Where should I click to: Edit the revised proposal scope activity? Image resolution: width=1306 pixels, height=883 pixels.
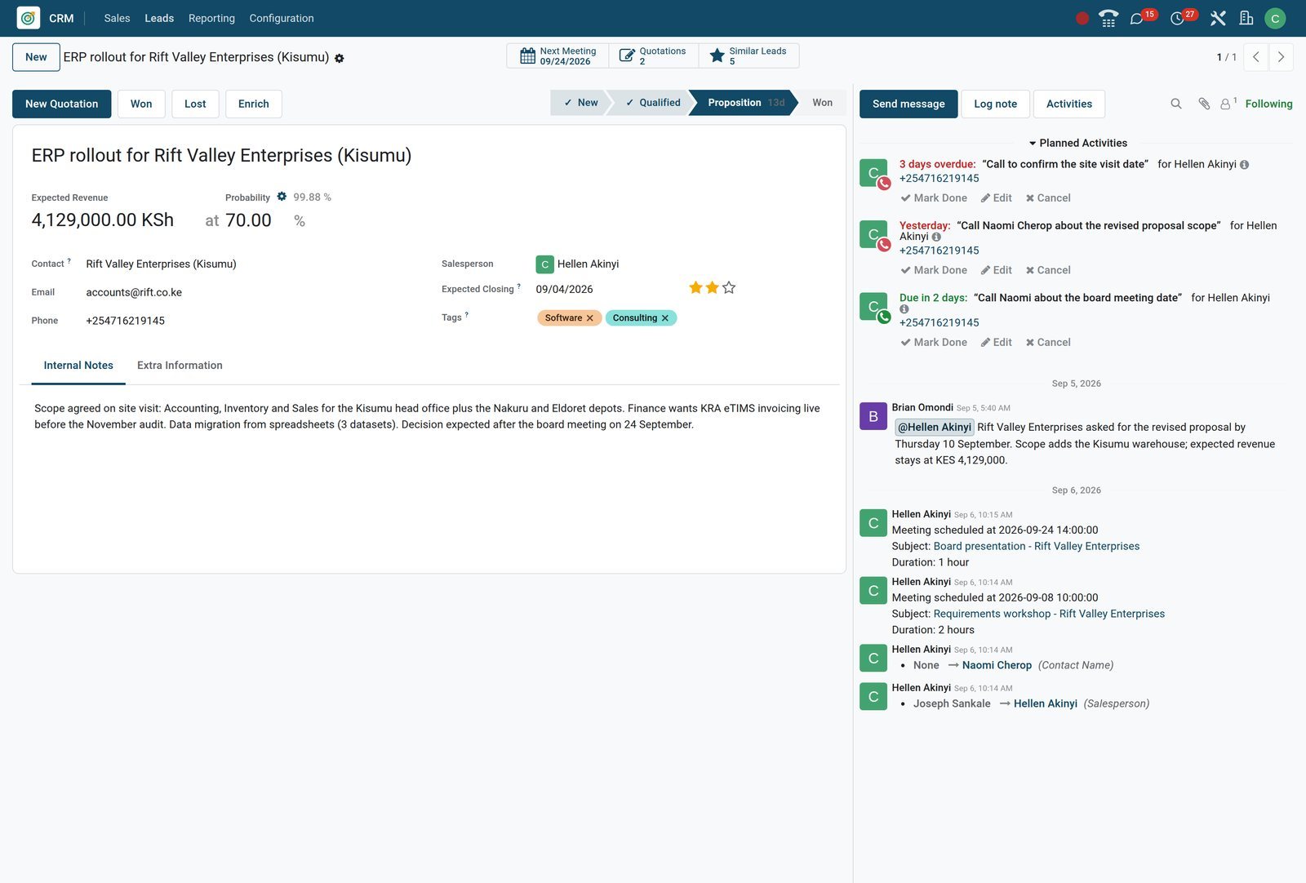coord(996,270)
